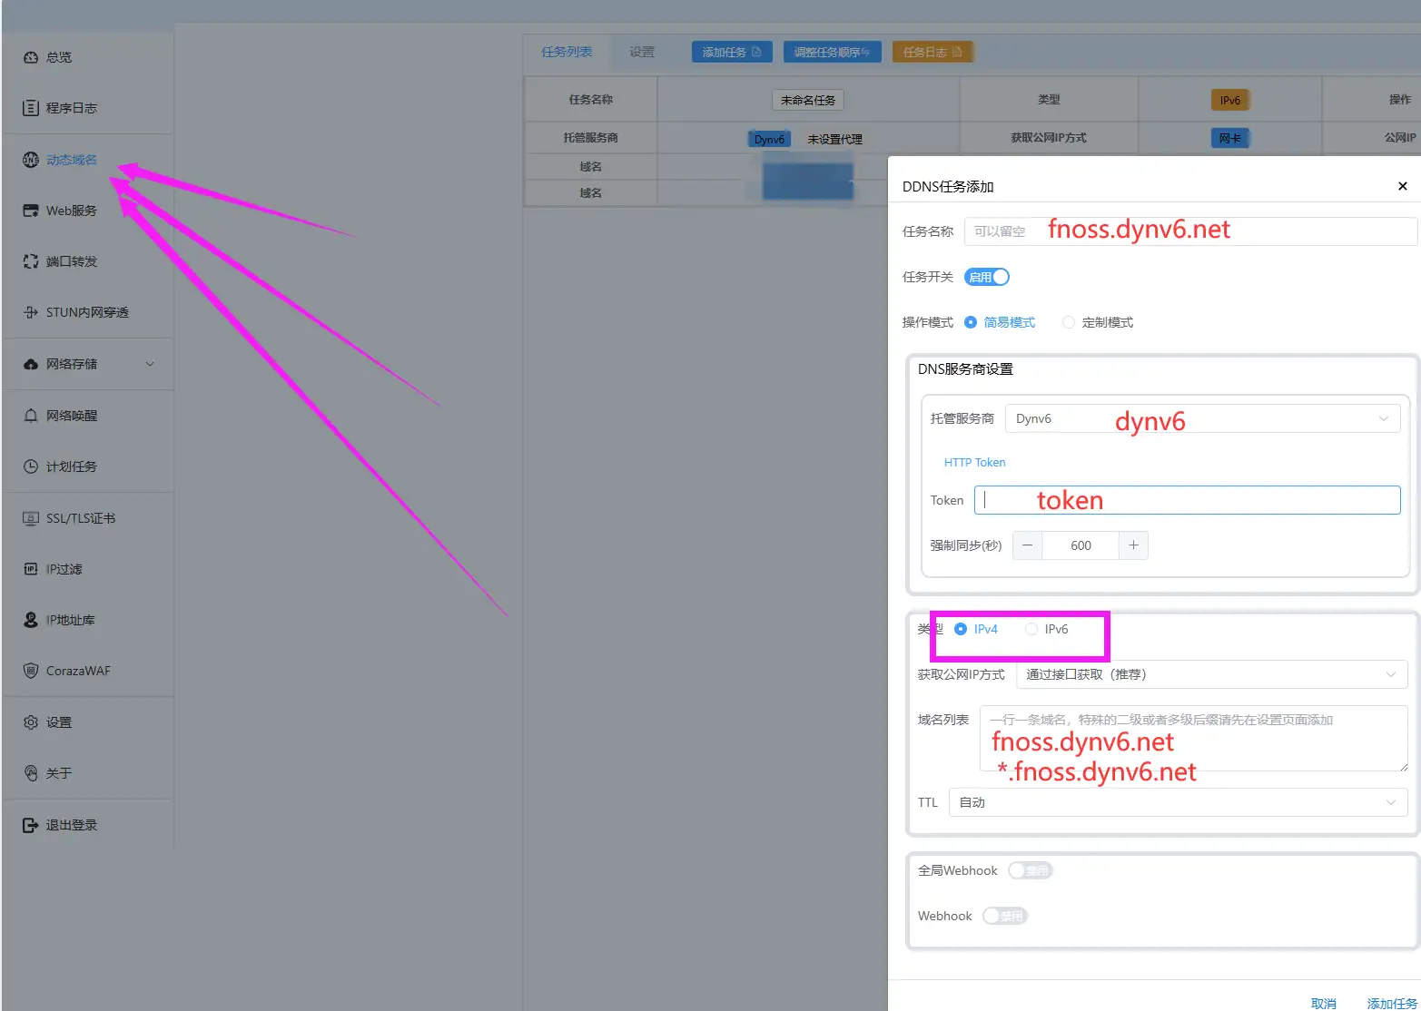
Task: Click the 添加任务 submit button in dialog
Action: tap(1391, 1003)
